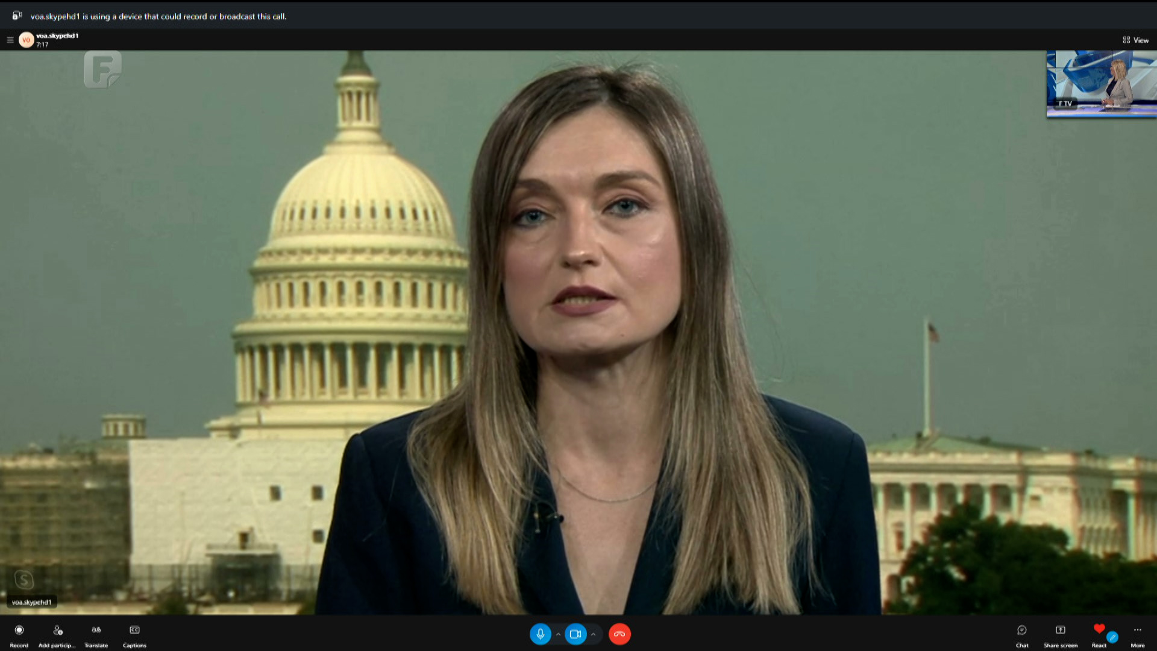This screenshot has height=651, width=1157.
Task: Click the voa.skypehd1 avatar
Action: pos(26,40)
